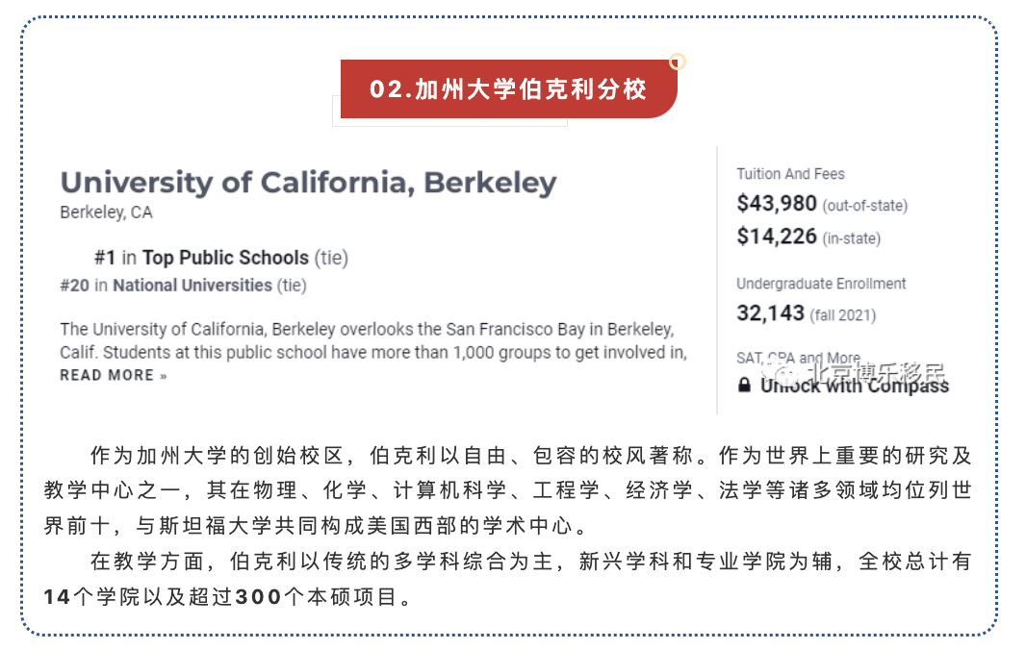Click the 32,143 undergraduate enrollment number
1026x650 pixels.
pyautogui.click(x=770, y=313)
